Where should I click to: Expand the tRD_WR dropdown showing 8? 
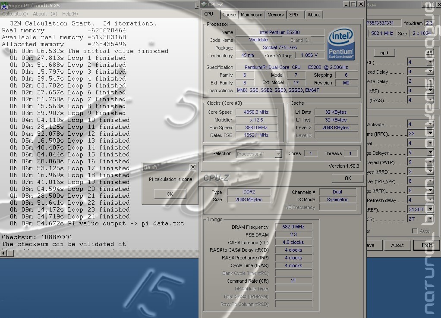pos(430,181)
